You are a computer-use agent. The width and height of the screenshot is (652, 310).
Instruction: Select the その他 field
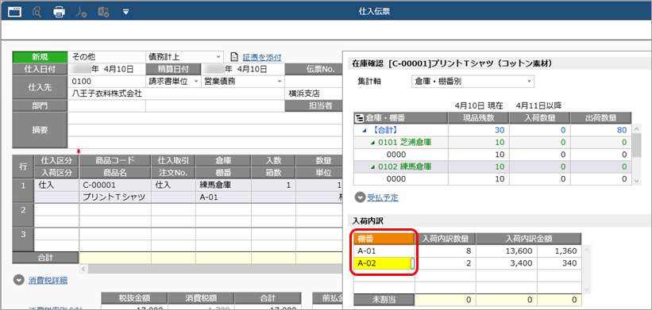click(107, 57)
